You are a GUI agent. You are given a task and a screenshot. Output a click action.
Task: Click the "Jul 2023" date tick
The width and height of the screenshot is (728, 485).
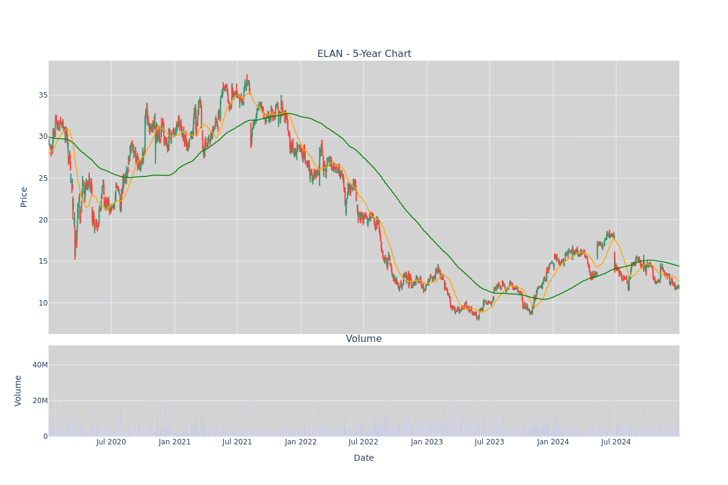[490, 442]
